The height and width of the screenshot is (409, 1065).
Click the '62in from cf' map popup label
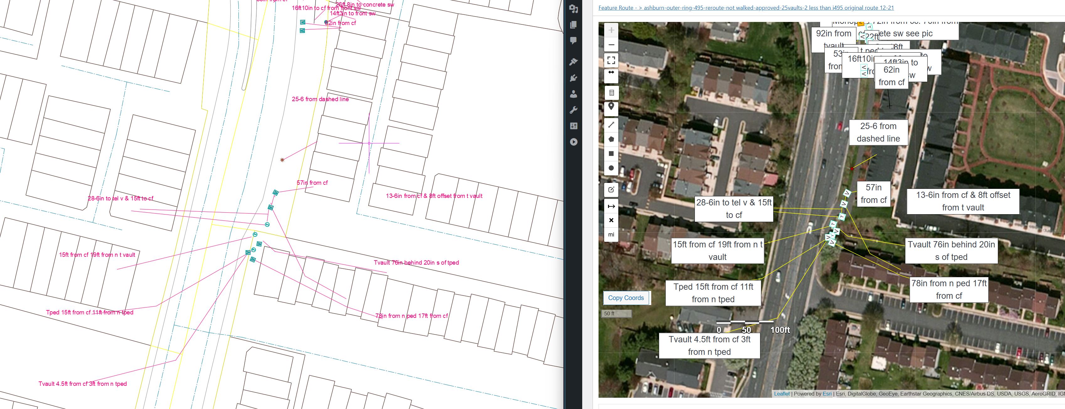pyautogui.click(x=891, y=76)
